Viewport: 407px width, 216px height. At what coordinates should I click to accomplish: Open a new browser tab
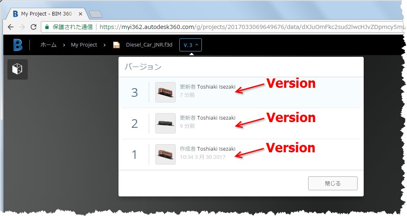96,14
